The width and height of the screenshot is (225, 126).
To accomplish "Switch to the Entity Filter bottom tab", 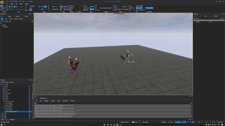I will coord(12,120).
